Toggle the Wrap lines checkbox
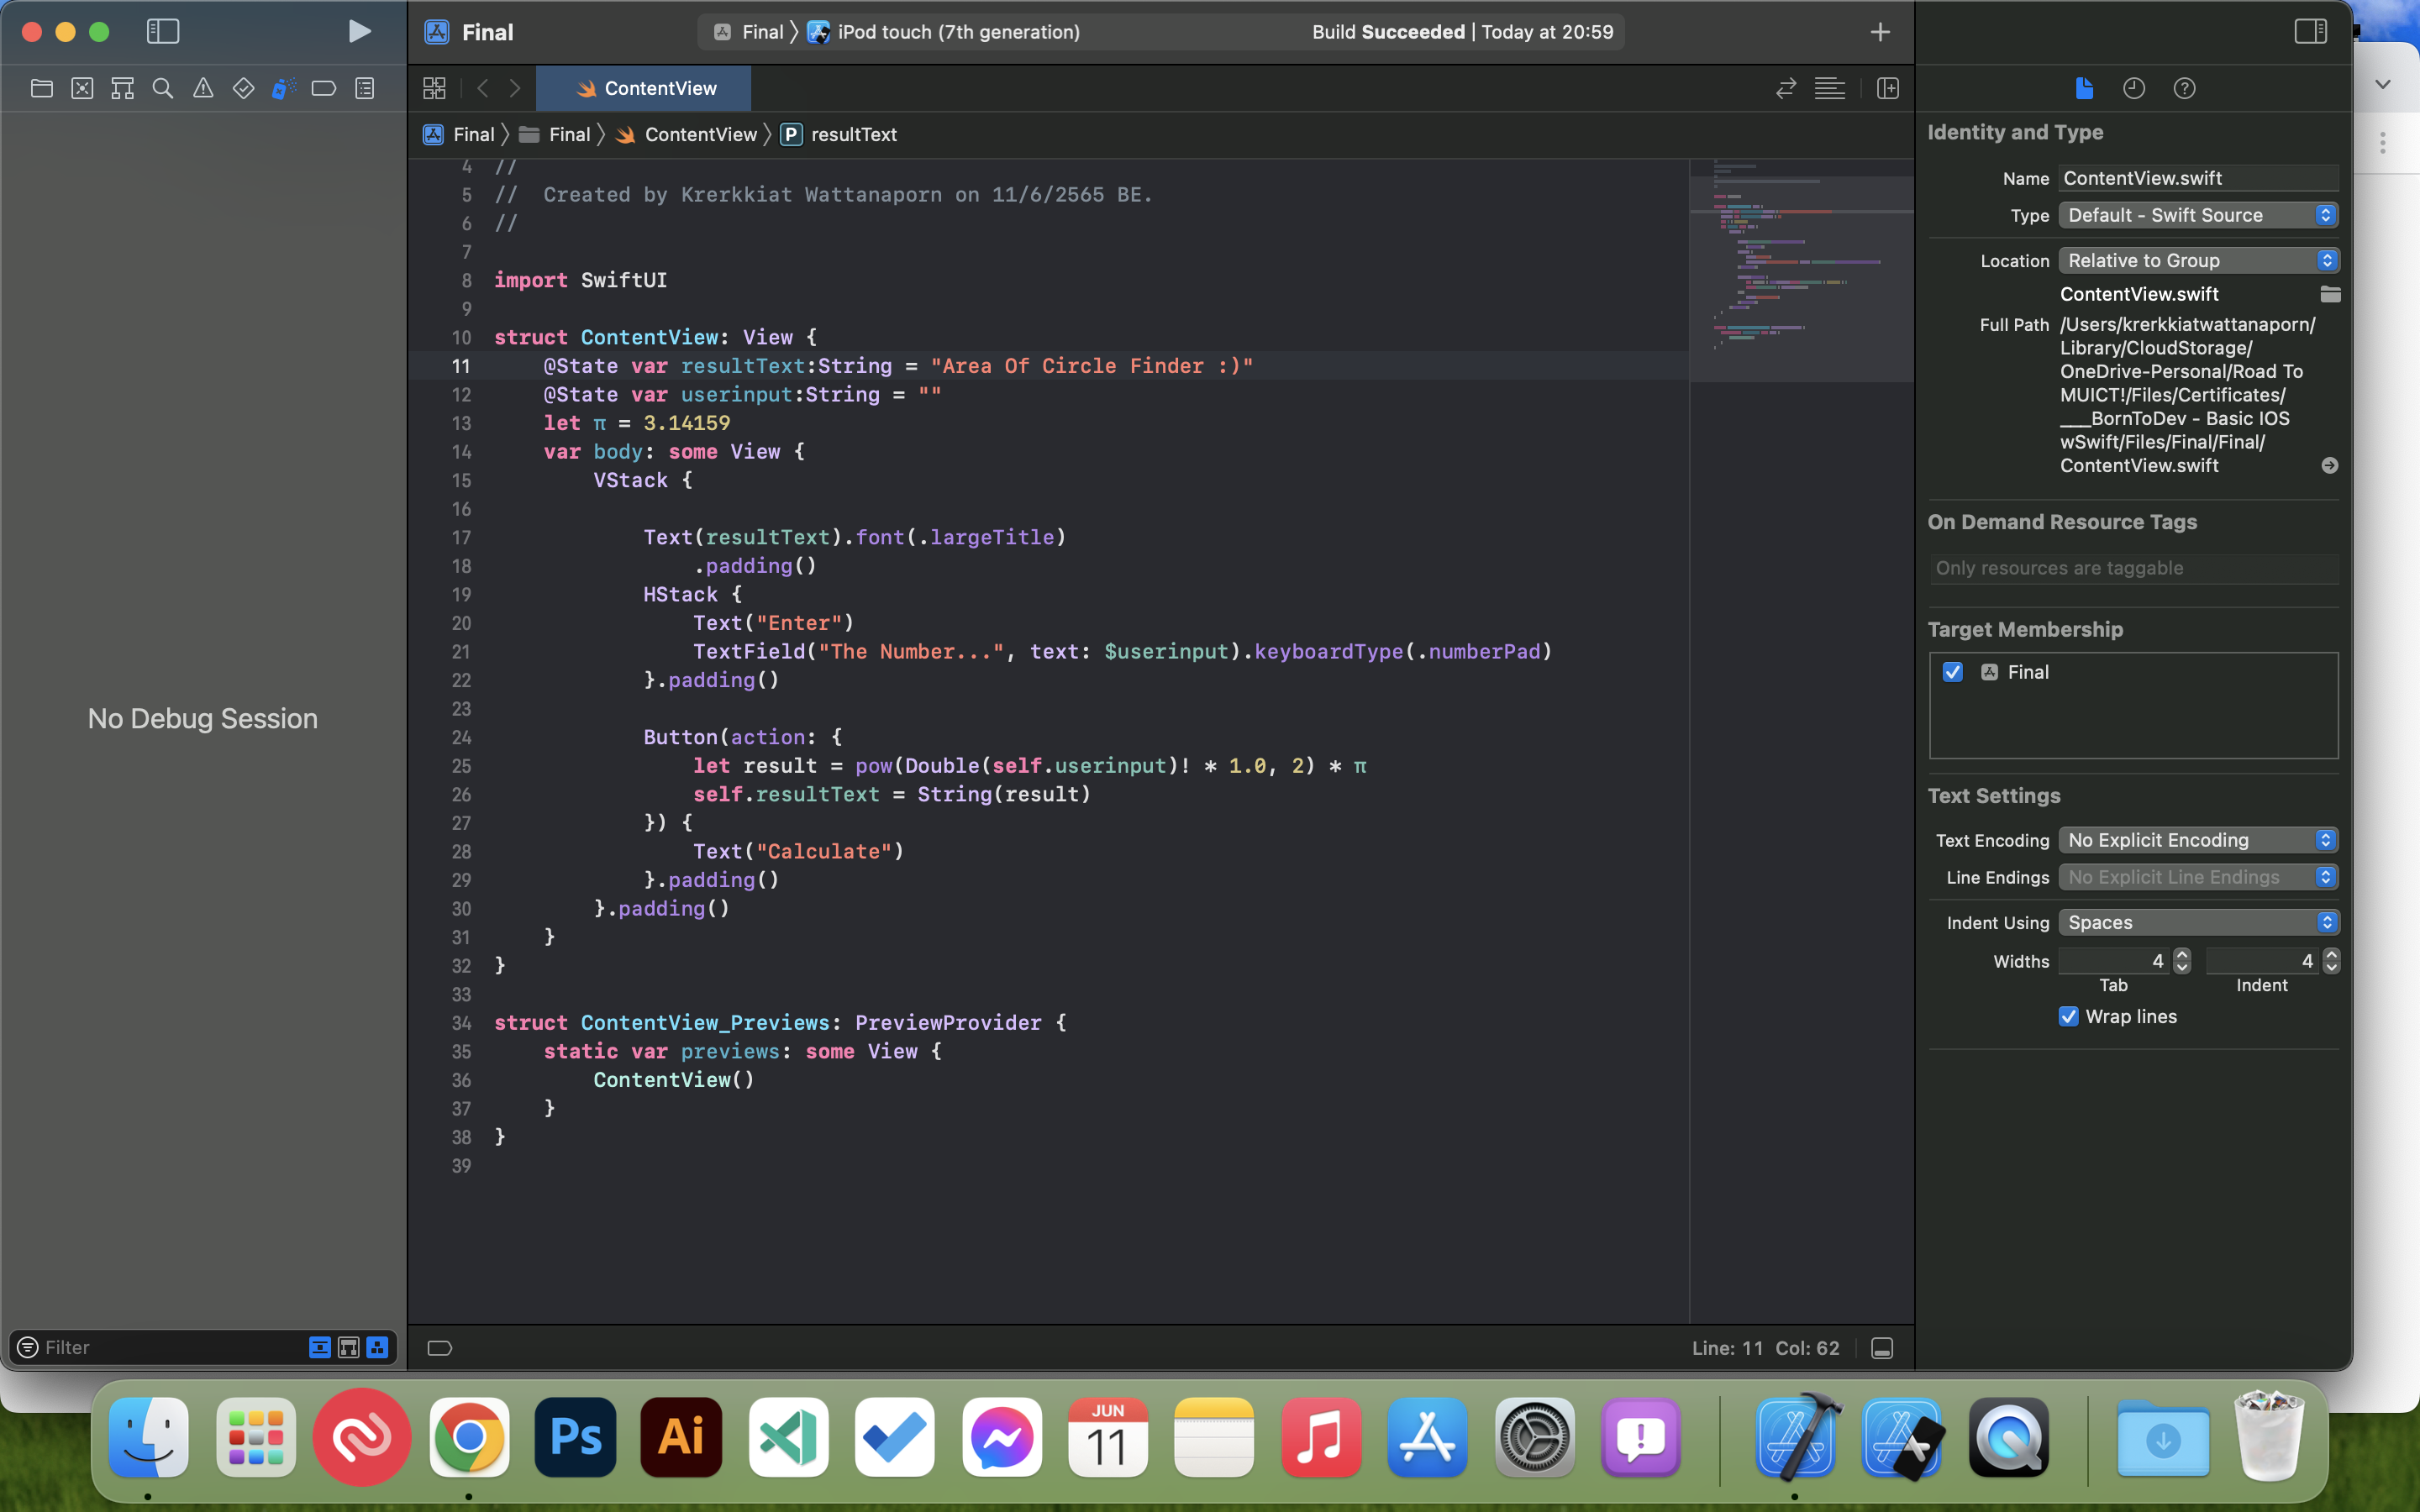This screenshot has width=2420, height=1512. 2069,1017
